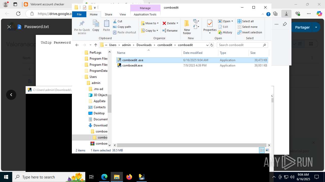The image size is (325, 182).
Task: Sort files by Type column
Action: pyautogui.click(x=233, y=53)
